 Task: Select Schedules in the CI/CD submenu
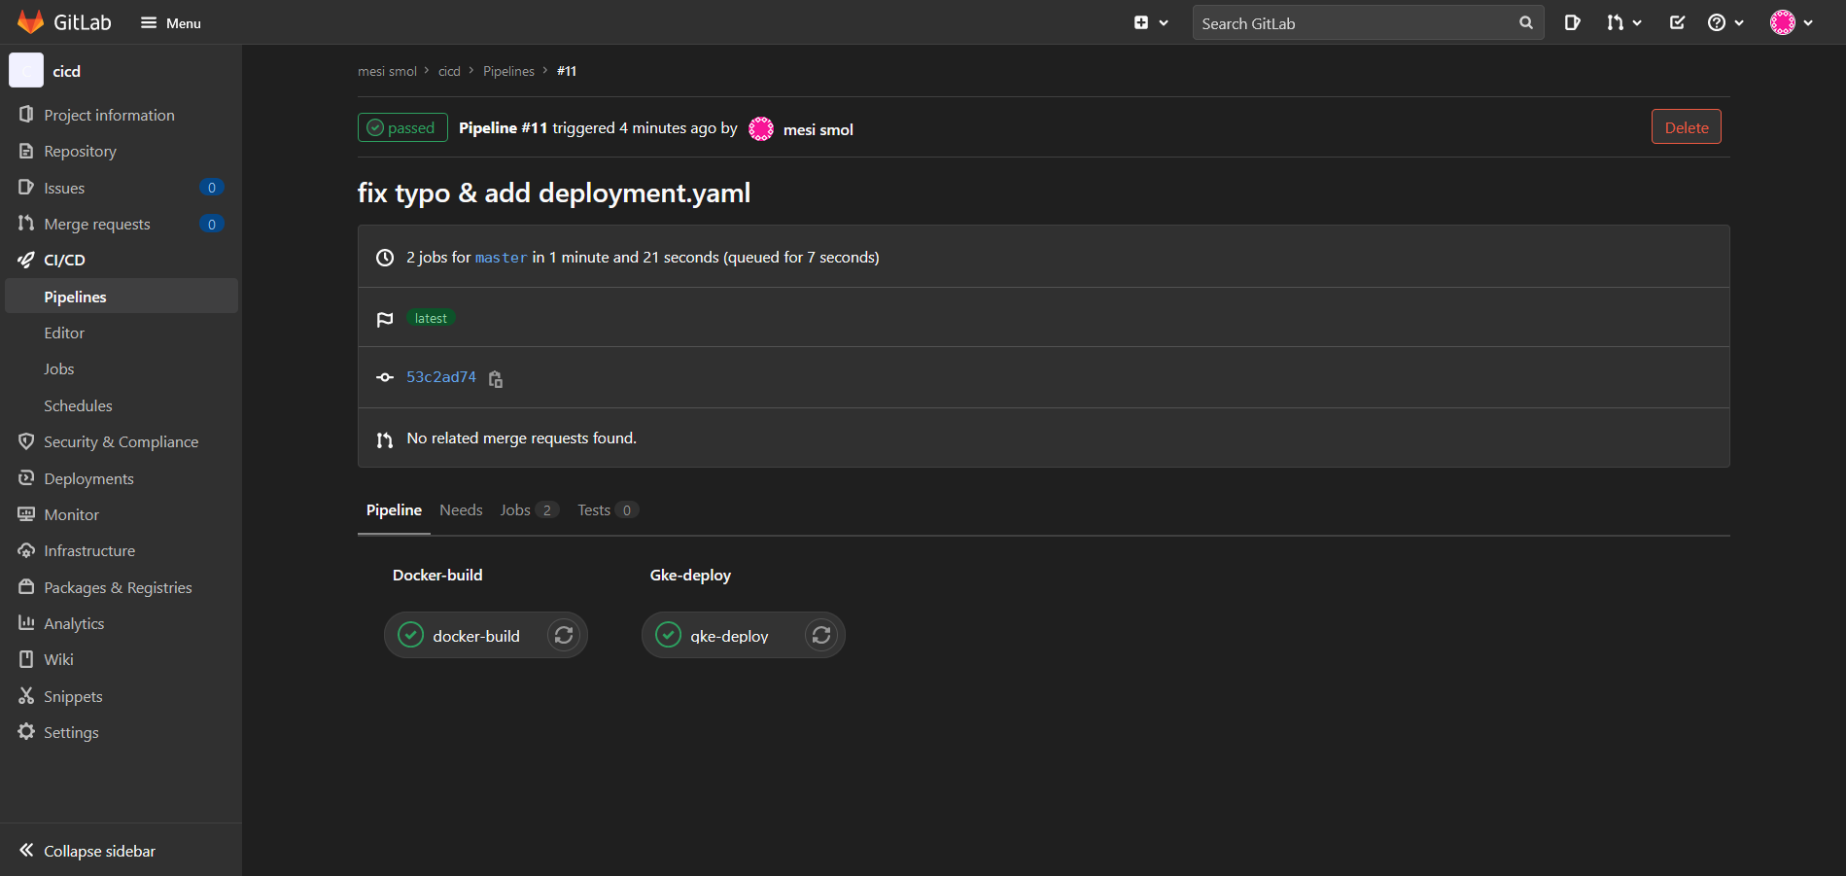coord(122,405)
